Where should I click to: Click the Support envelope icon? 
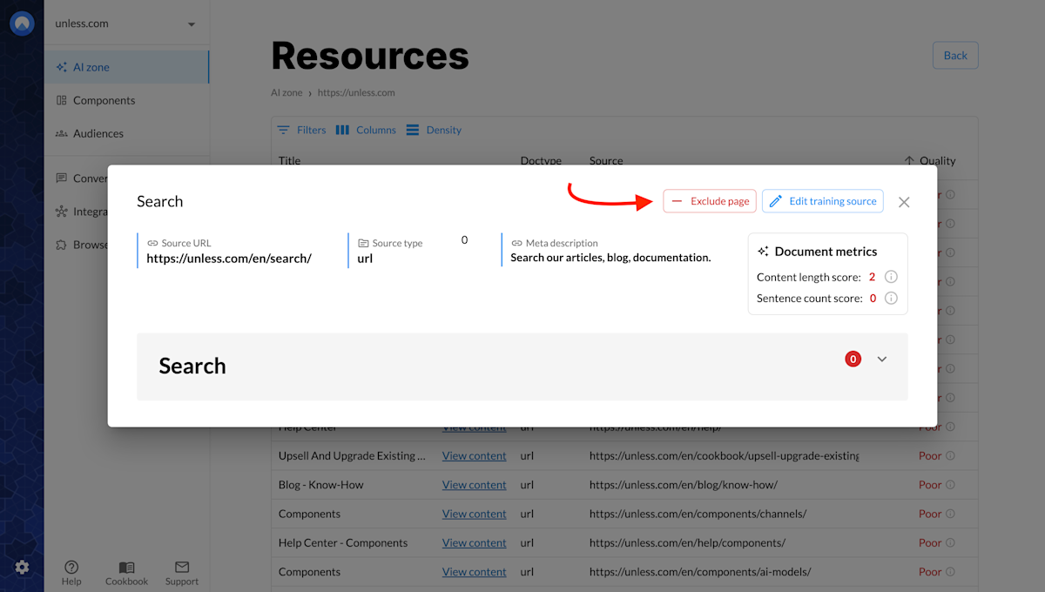[x=181, y=568]
